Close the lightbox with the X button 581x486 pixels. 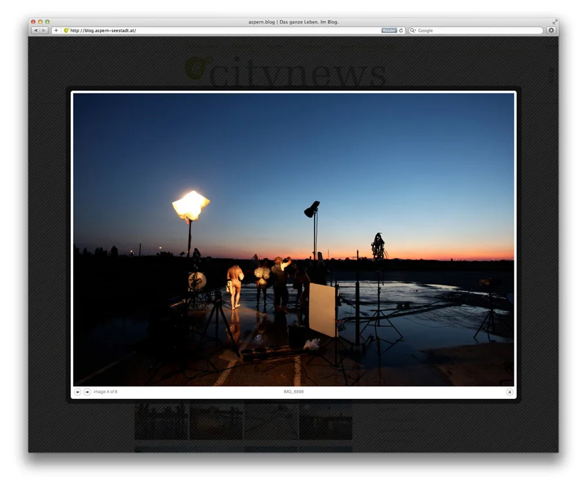(x=509, y=392)
